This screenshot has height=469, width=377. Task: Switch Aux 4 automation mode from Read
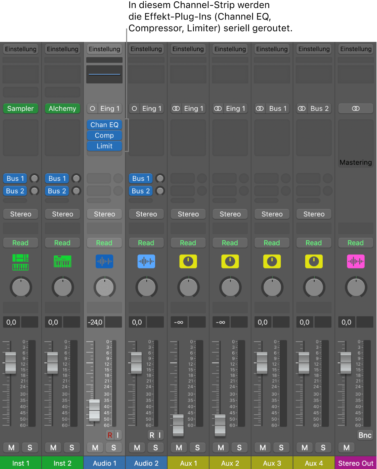click(x=314, y=242)
